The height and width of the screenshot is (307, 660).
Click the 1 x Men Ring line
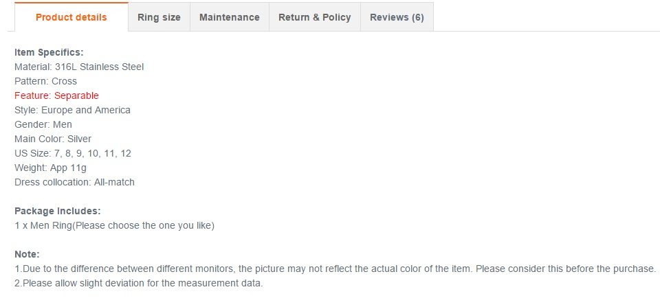(114, 225)
